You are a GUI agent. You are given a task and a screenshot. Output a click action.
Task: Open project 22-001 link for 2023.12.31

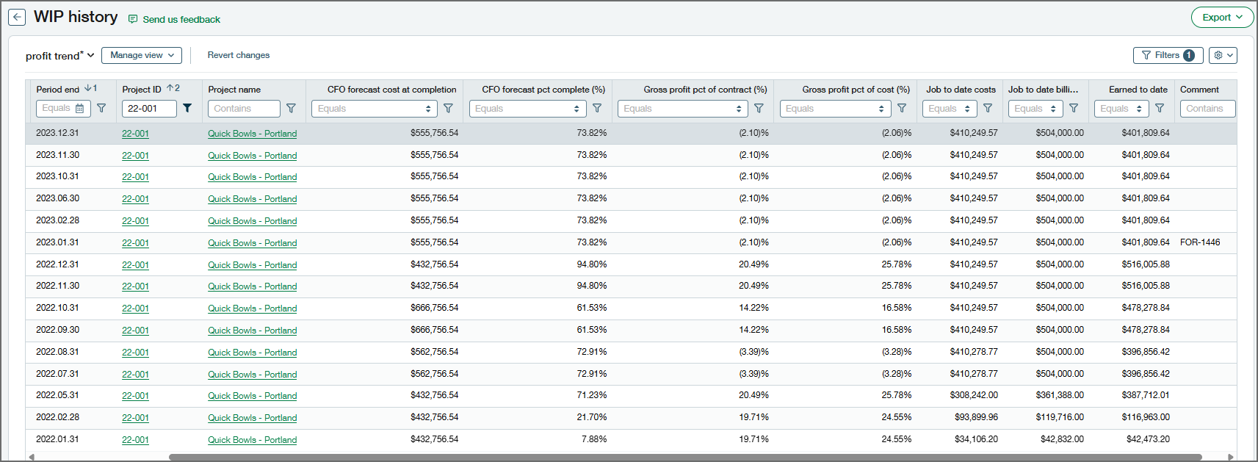click(x=135, y=134)
